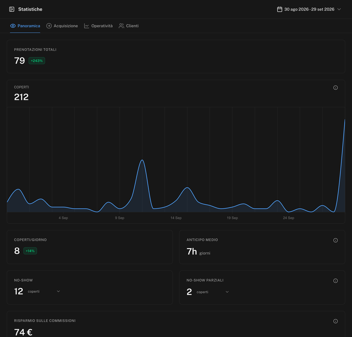Click the calendar icon near date range
This screenshot has height=337, width=352.
280,9
